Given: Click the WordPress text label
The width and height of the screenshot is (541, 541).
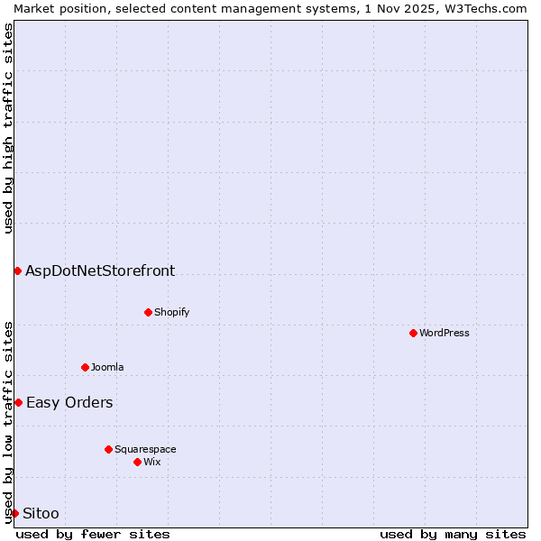Looking at the screenshot, I should (444, 333).
